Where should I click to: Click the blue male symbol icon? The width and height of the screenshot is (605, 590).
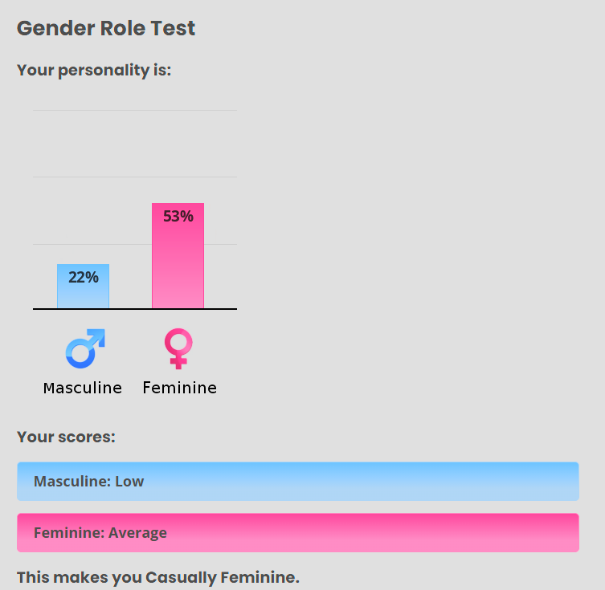click(85, 348)
